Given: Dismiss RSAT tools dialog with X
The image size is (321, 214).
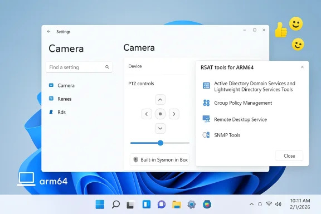Looking at the screenshot, I should click(x=302, y=67).
